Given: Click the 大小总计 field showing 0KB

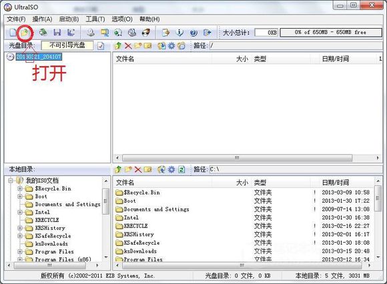Looking at the screenshot, I should (266, 32).
